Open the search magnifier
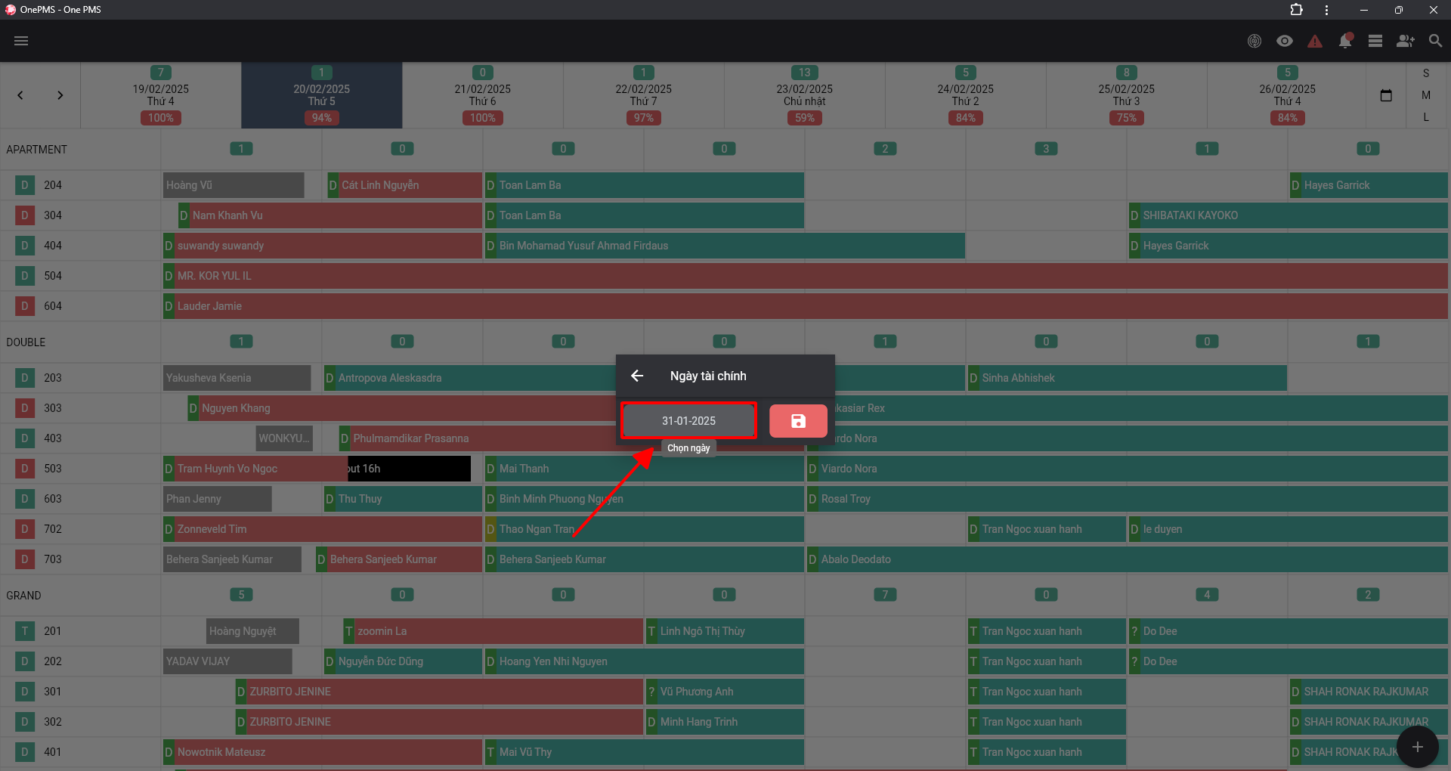This screenshot has height=771, width=1451. 1436,41
